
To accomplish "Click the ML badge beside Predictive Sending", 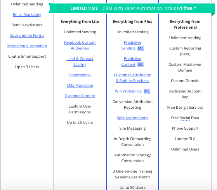I will pyautogui.click(x=141, y=48).
